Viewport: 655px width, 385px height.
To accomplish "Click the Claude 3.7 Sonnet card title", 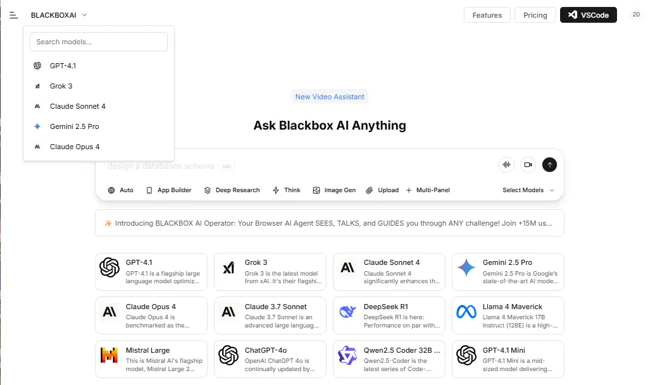I will click(x=276, y=307).
